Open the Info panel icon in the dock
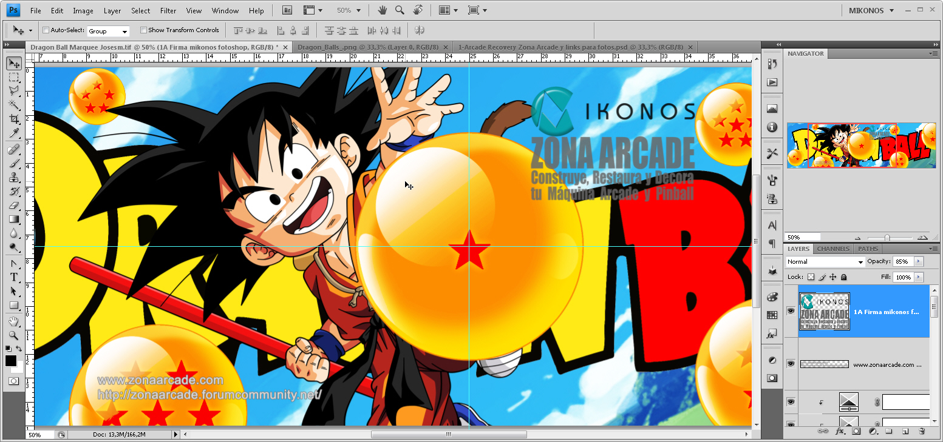 point(772,127)
